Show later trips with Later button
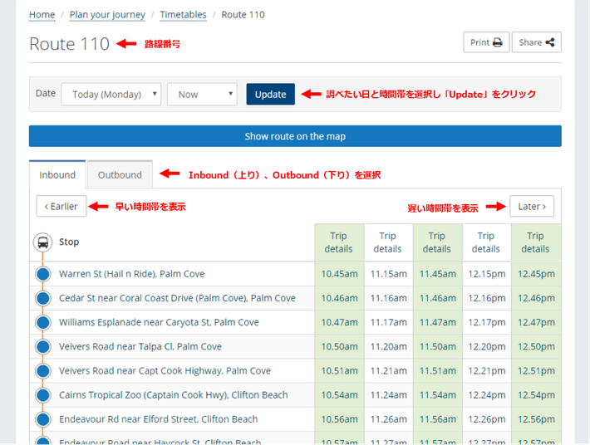 click(532, 207)
